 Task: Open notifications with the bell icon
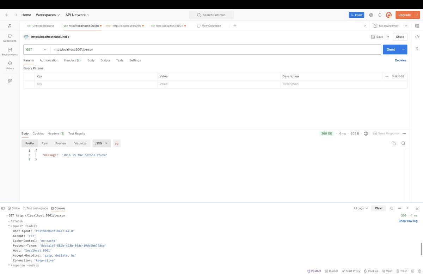tap(379, 15)
